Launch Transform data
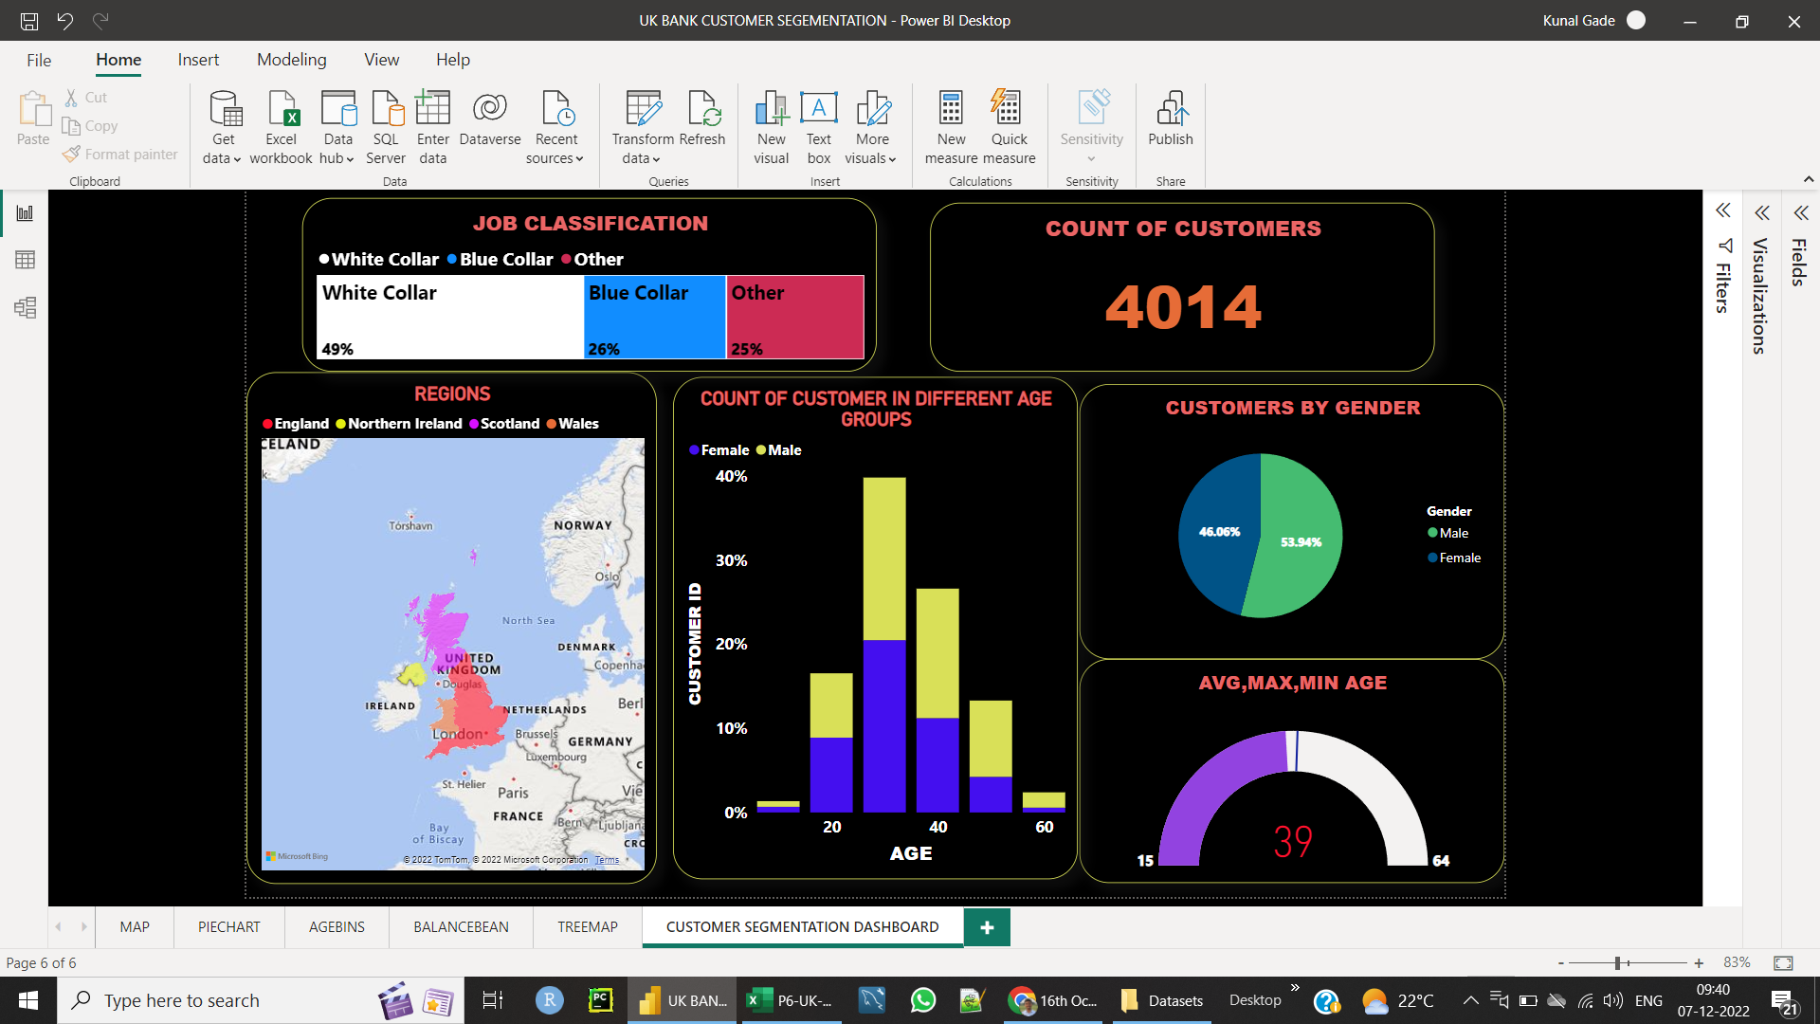Image resolution: width=1820 pixels, height=1024 pixels. pos(643,126)
